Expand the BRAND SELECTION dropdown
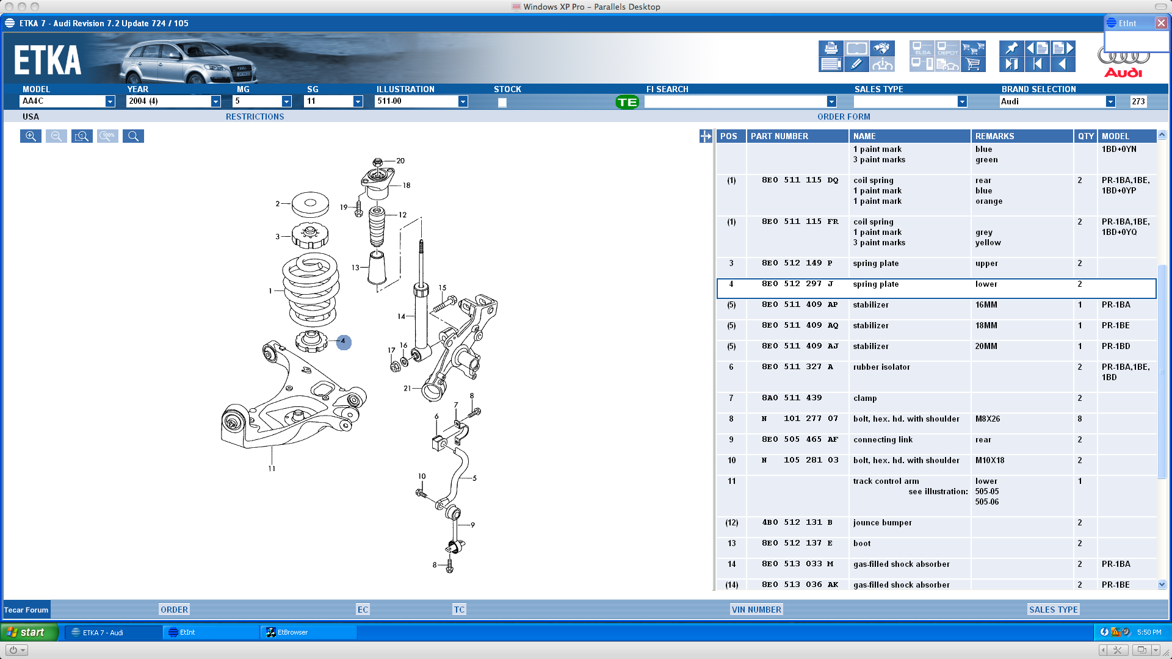Screen dimensions: 1172x659 [x=1110, y=101]
